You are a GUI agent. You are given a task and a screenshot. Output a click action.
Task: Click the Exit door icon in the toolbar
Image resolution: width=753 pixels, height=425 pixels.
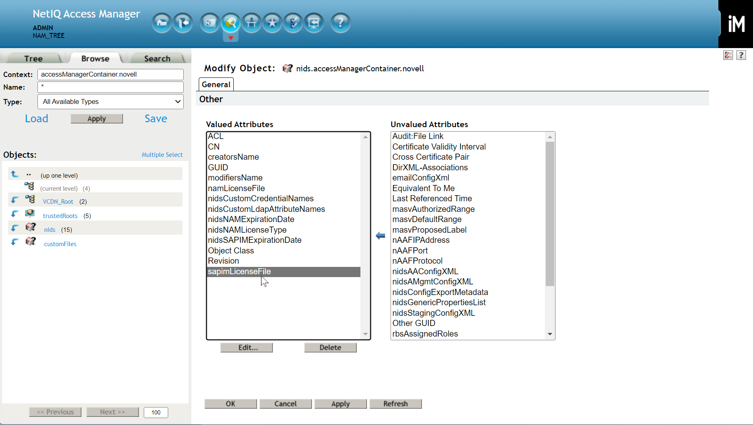pyautogui.click(x=182, y=23)
